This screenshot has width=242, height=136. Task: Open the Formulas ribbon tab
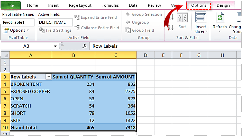pos(110,5)
